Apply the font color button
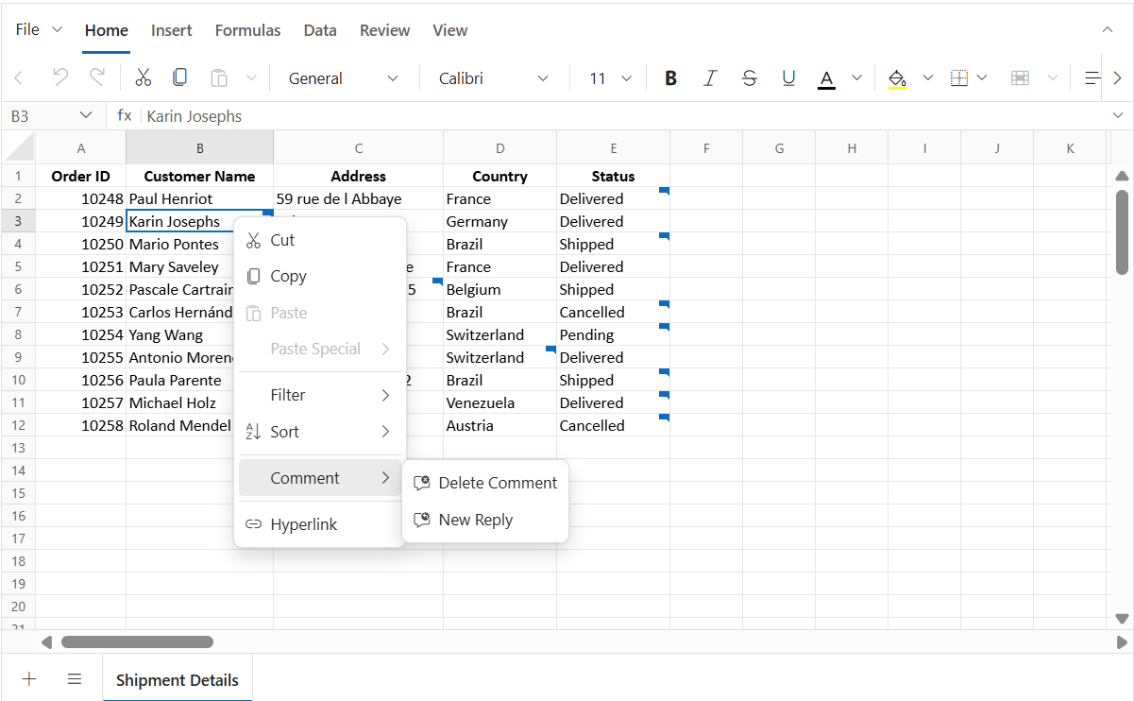The width and height of the screenshot is (1134, 701). tap(827, 78)
